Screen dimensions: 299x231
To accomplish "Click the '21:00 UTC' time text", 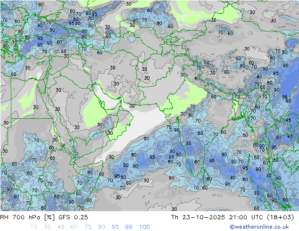I will (x=246, y=217).
